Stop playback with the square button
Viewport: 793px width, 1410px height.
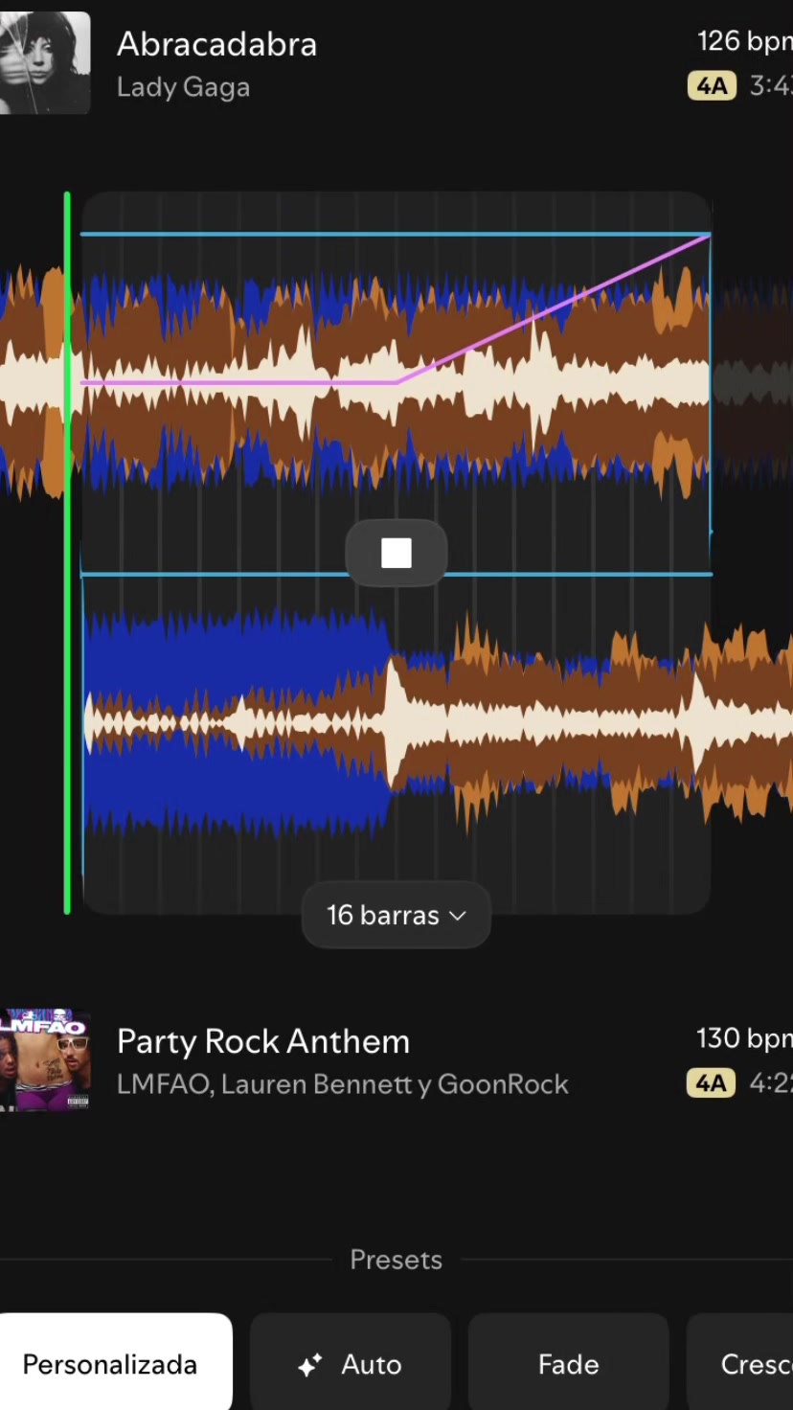396,553
